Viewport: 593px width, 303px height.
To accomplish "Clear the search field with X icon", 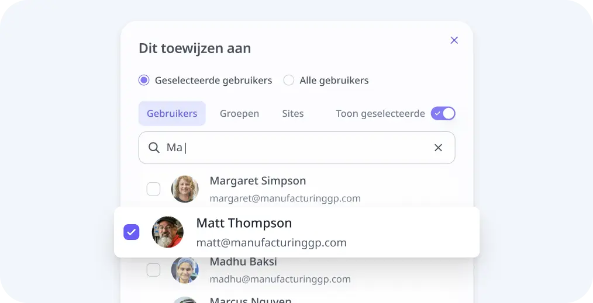I will point(438,148).
